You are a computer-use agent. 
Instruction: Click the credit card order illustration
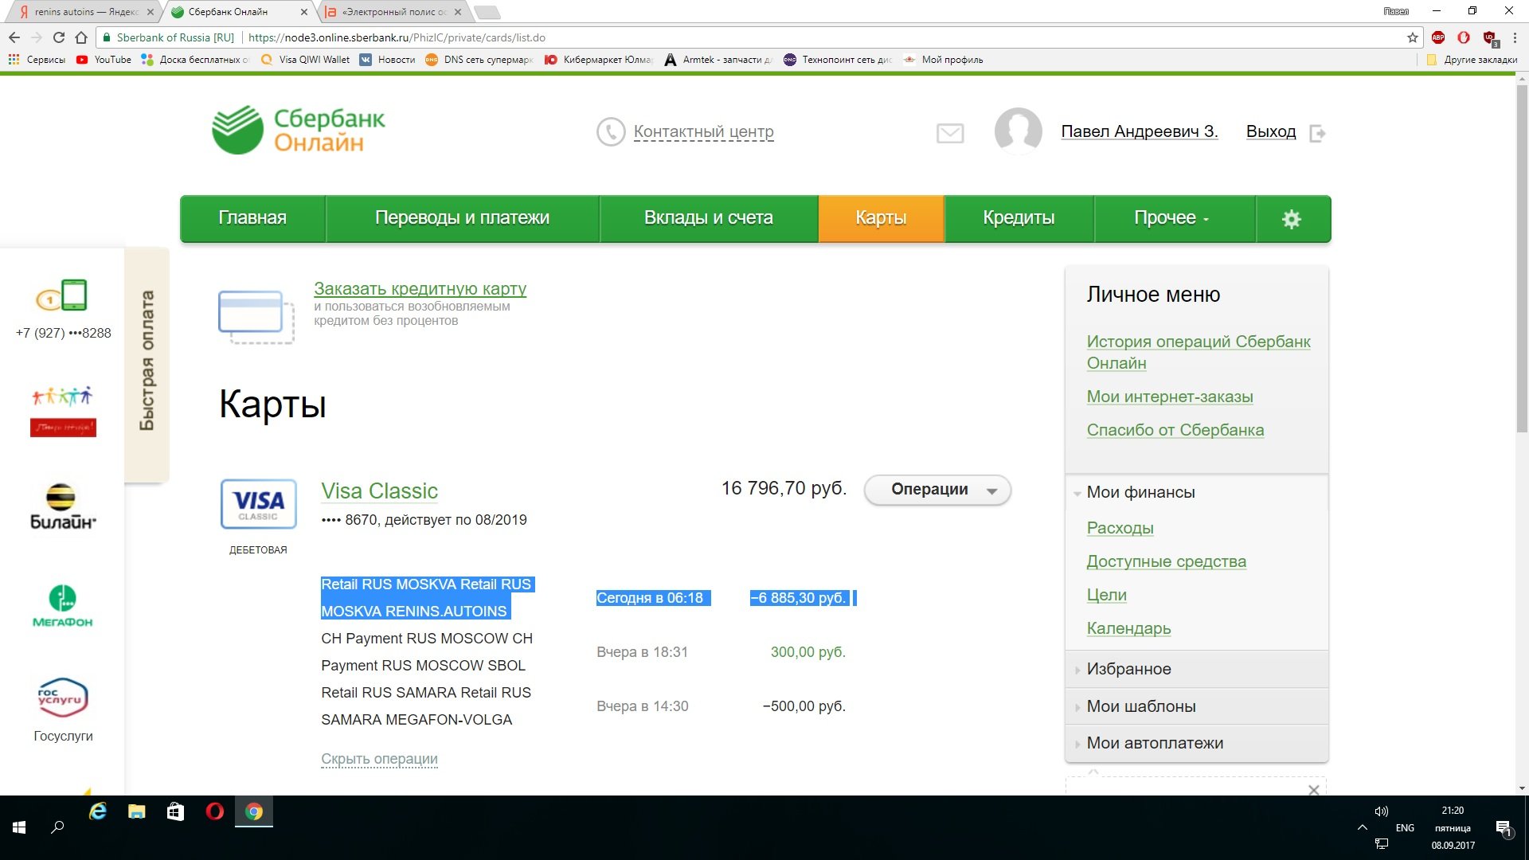pos(256,316)
